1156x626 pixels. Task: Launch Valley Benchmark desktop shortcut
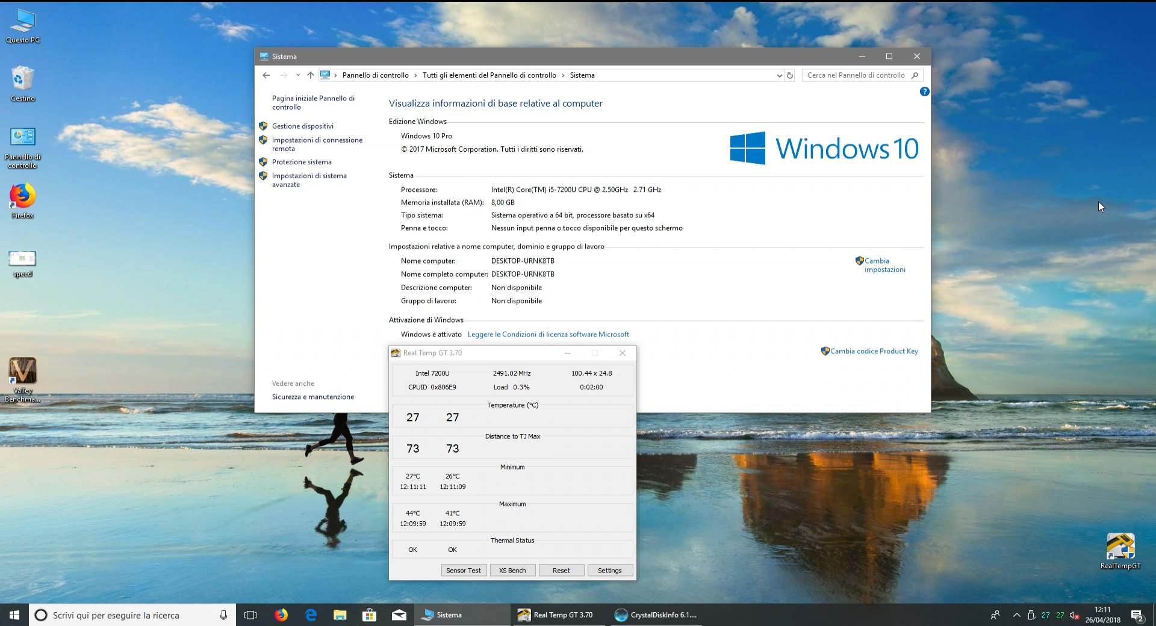[x=23, y=380]
